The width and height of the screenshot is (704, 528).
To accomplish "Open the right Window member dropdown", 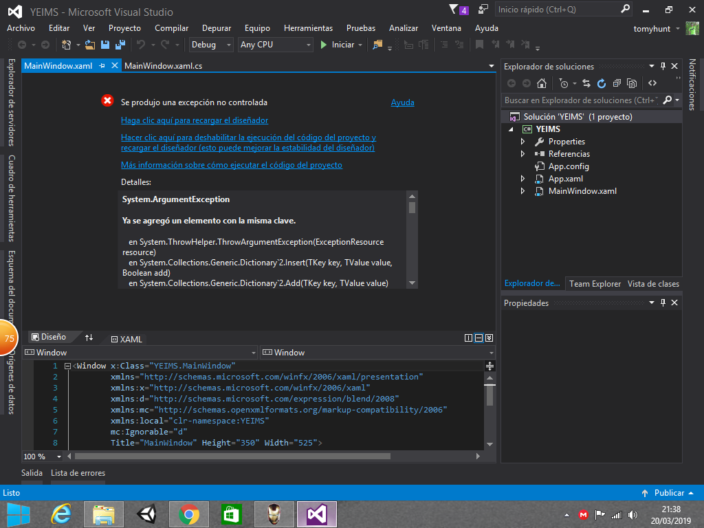I will coord(491,353).
